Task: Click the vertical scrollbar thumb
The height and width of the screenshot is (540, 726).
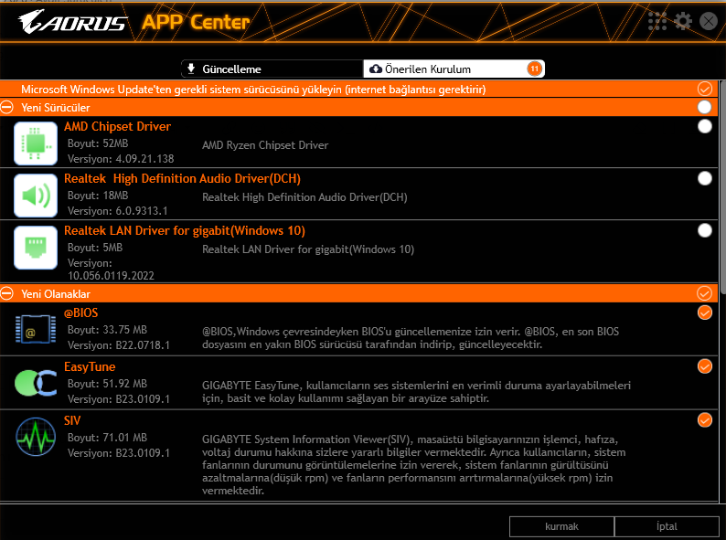Action: tap(722, 185)
